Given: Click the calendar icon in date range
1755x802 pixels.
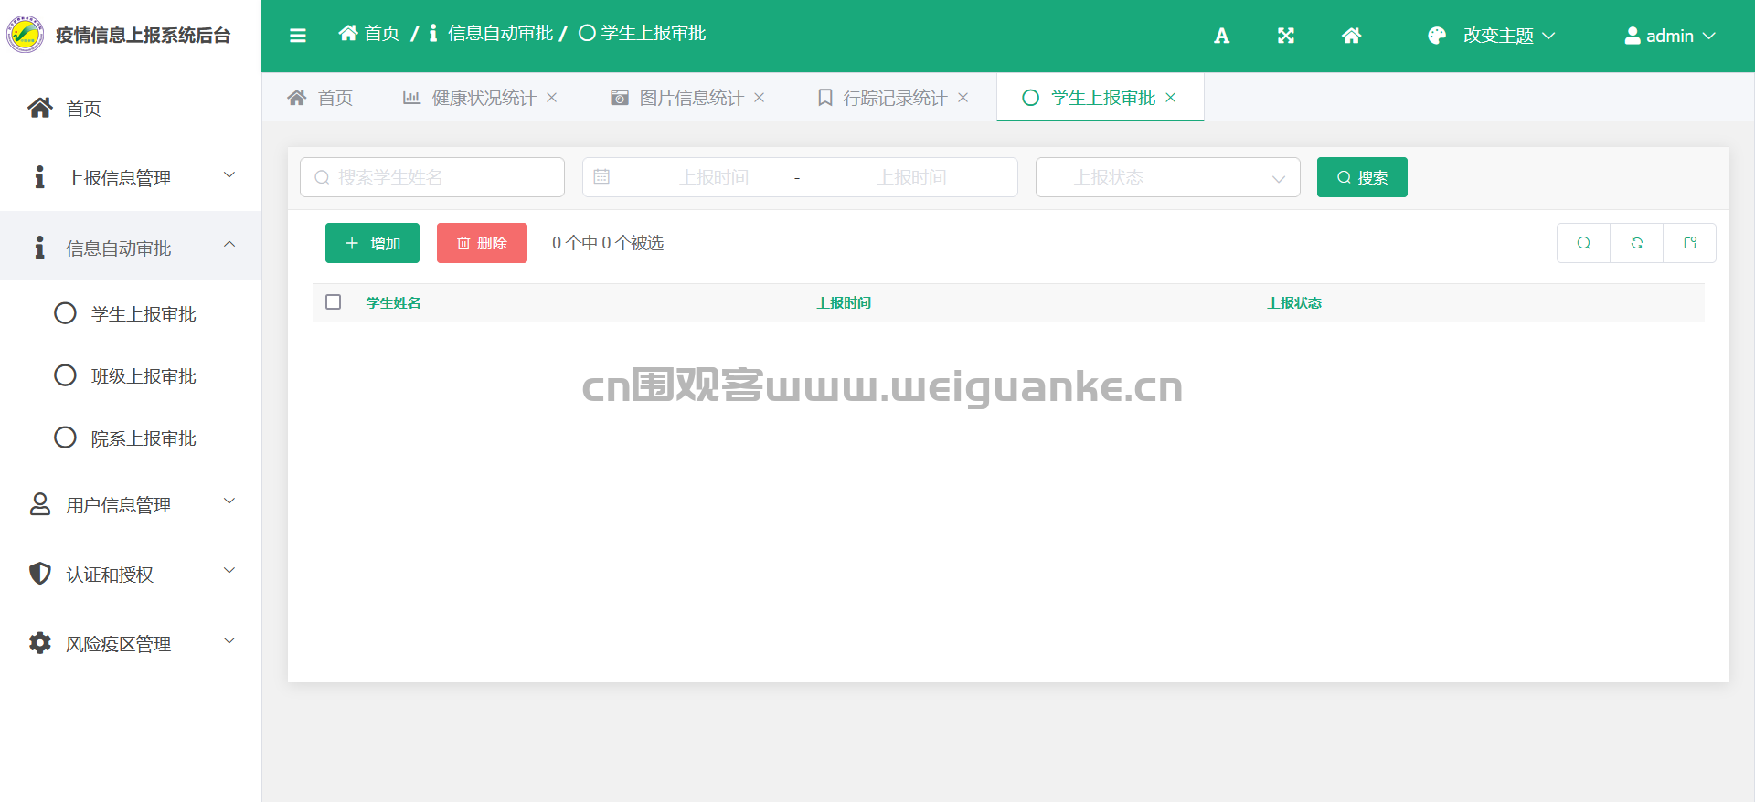Looking at the screenshot, I should [601, 176].
